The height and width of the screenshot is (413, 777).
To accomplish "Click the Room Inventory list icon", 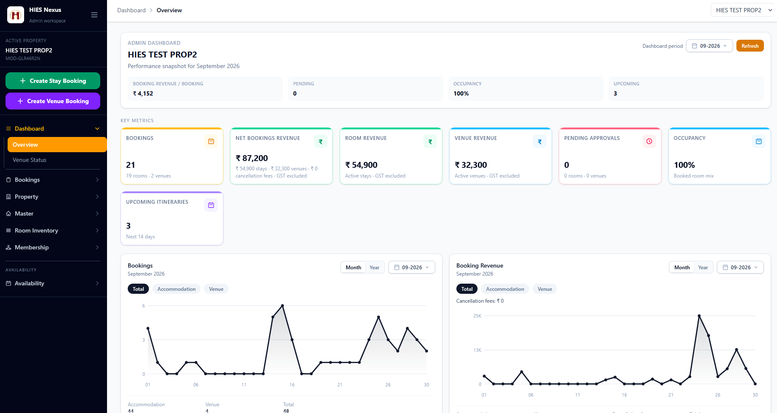I will 8,230.
